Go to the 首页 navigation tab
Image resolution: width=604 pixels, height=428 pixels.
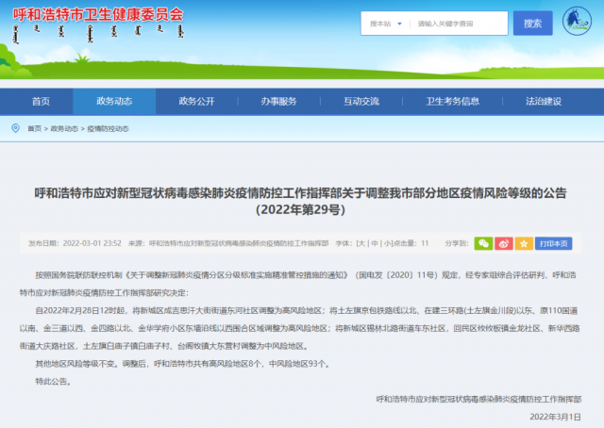click(41, 101)
